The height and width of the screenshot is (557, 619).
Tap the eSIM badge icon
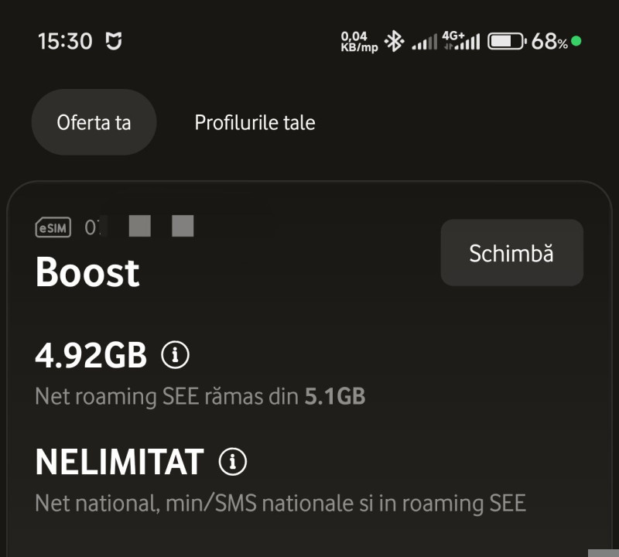[x=53, y=227]
